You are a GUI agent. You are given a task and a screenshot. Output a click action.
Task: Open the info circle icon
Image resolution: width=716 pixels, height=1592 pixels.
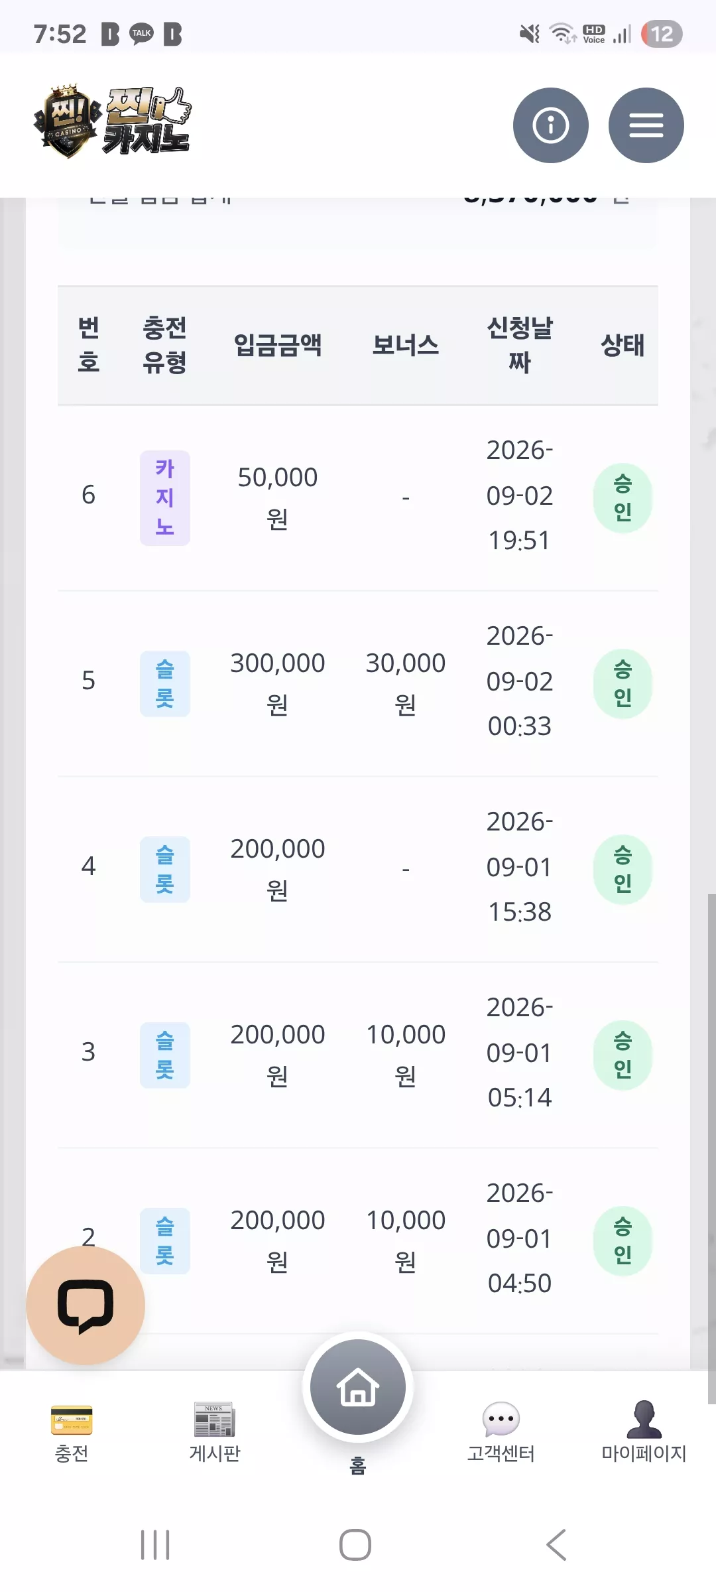point(550,125)
